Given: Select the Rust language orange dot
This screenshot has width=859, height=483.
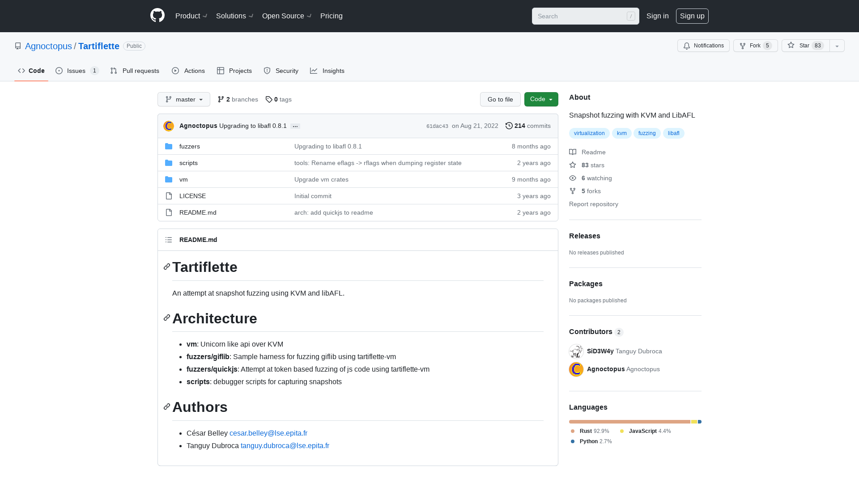Looking at the screenshot, I should [573, 431].
